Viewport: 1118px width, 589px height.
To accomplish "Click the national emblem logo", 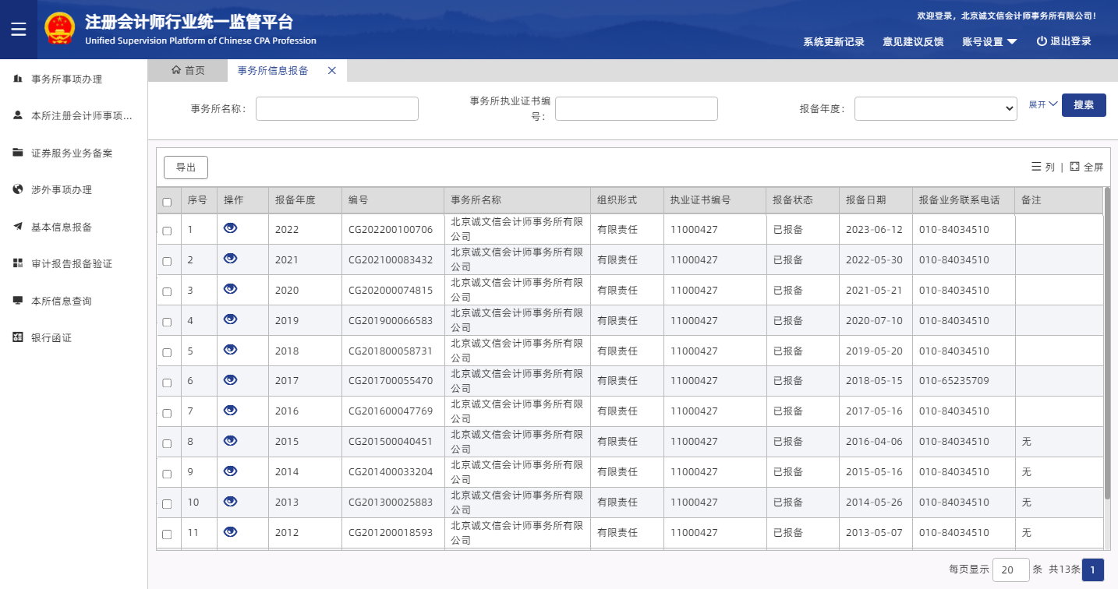I will point(60,30).
